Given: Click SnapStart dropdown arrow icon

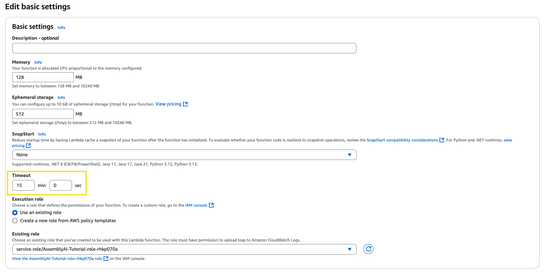Looking at the screenshot, I should (x=349, y=155).
